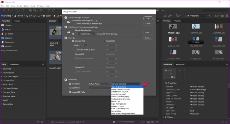230x124 pixels.
Task: Expand the workspace switcher chevron
Action: coord(163,10)
